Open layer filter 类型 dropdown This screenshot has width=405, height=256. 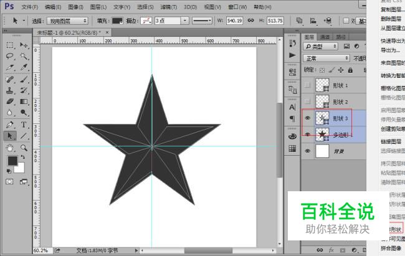click(320, 47)
